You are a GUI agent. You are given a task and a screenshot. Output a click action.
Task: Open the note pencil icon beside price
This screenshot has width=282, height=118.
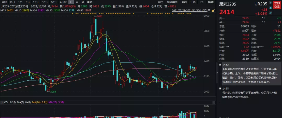[270, 13]
